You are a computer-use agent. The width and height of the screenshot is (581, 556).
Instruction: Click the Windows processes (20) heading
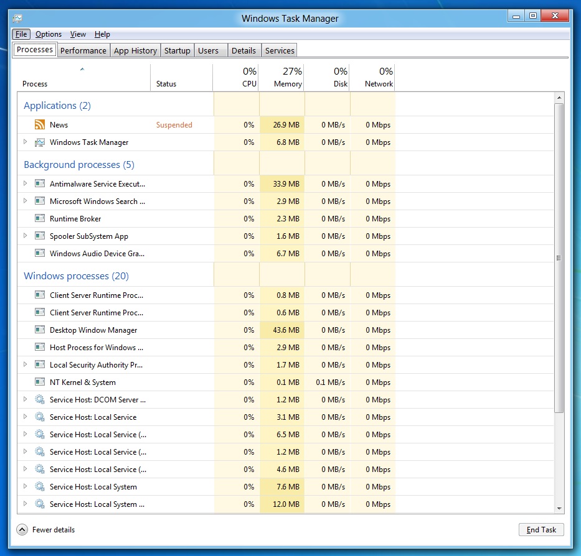point(76,276)
